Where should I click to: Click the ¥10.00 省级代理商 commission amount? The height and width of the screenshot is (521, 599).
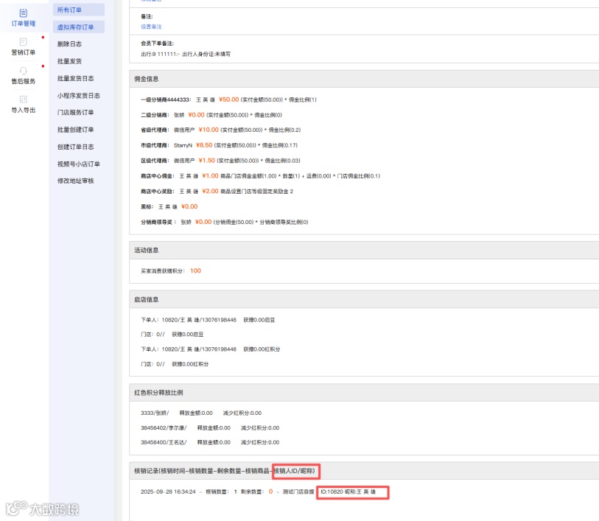(209, 130)
